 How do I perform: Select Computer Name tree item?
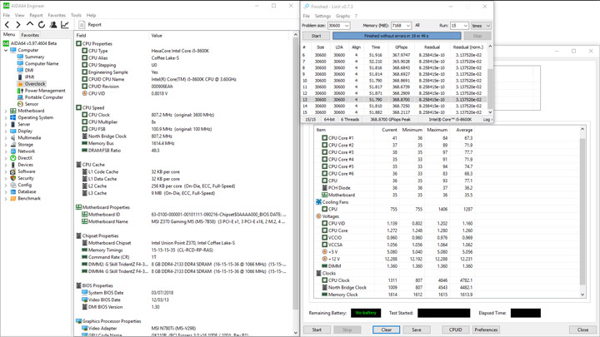coord(42,63)
